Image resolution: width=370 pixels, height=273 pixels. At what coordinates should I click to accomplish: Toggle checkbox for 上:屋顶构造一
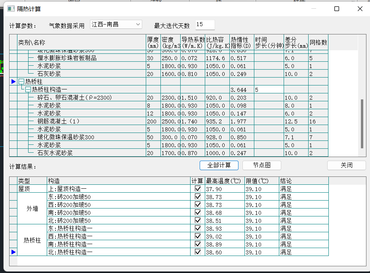198,189
